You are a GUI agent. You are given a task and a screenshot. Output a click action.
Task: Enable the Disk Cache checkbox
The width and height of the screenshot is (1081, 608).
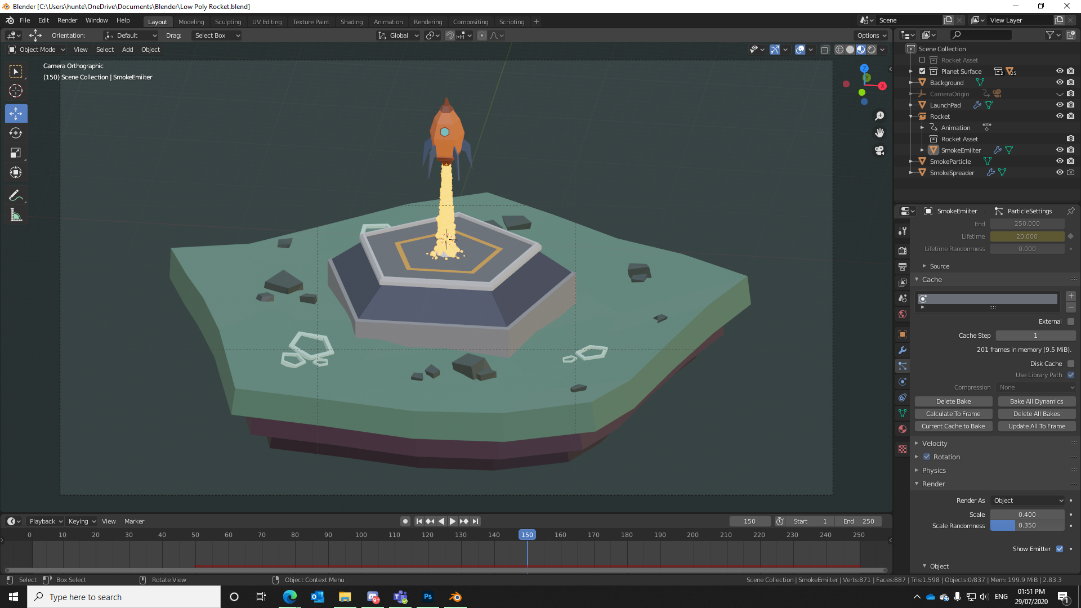point(1070,364)
